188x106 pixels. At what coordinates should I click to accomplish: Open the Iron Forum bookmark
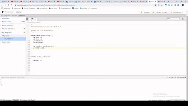(53, 8)
